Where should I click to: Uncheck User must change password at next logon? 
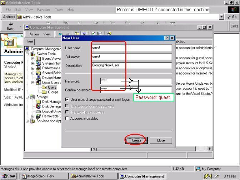point(67,100)
